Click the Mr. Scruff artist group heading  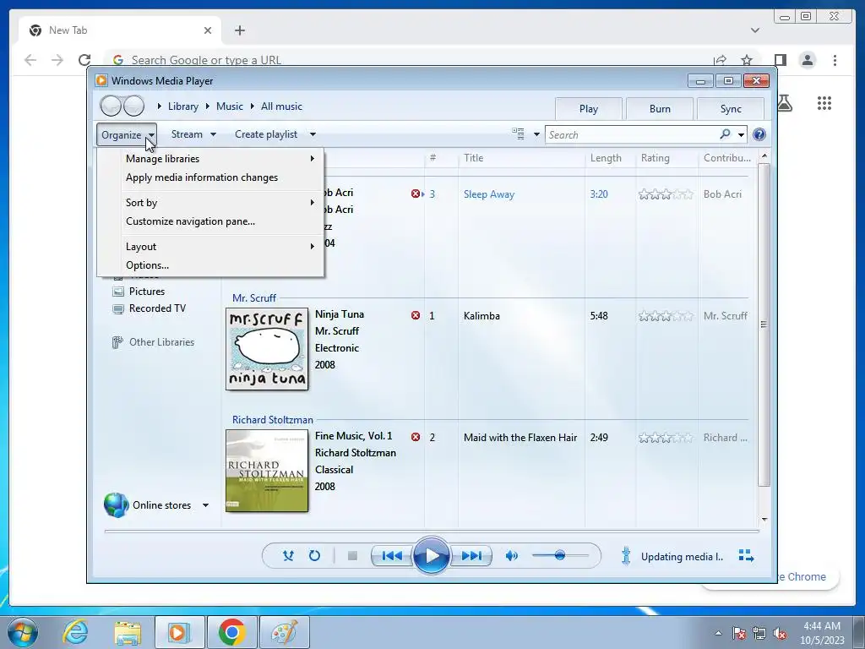(x=253, y=298)
